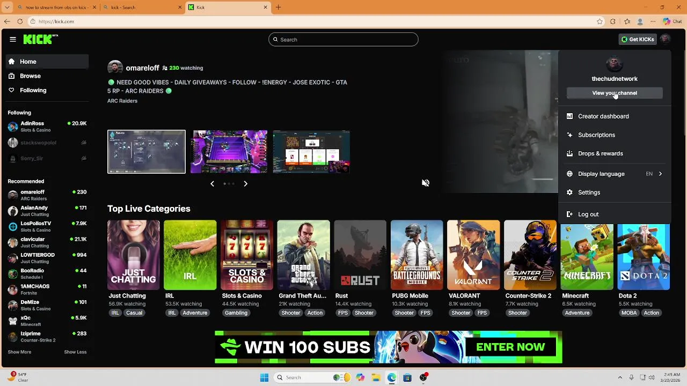Click the profile avatar in the top bar
This screenshot has height=386, width=687.
tap(666, 39)
